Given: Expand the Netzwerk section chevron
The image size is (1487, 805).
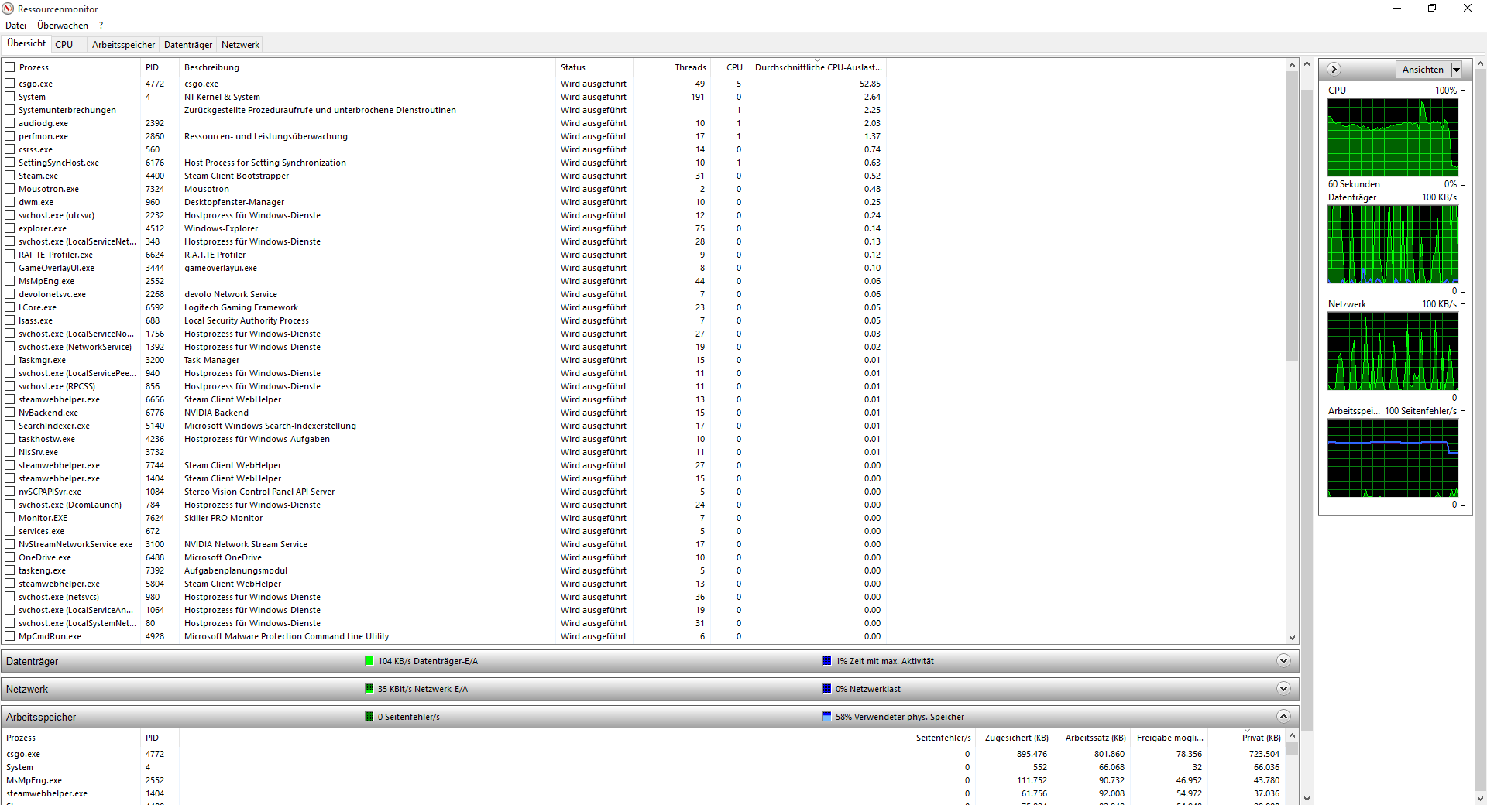Looking at the screenshot, I should click(x=1283, y=689).
